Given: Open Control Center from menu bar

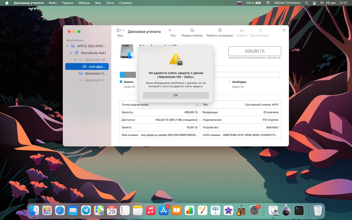Looking at the screenshot, I should (x=315, y=3).
